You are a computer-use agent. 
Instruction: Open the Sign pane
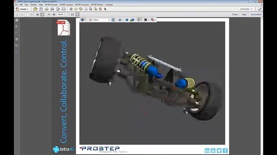244,14
